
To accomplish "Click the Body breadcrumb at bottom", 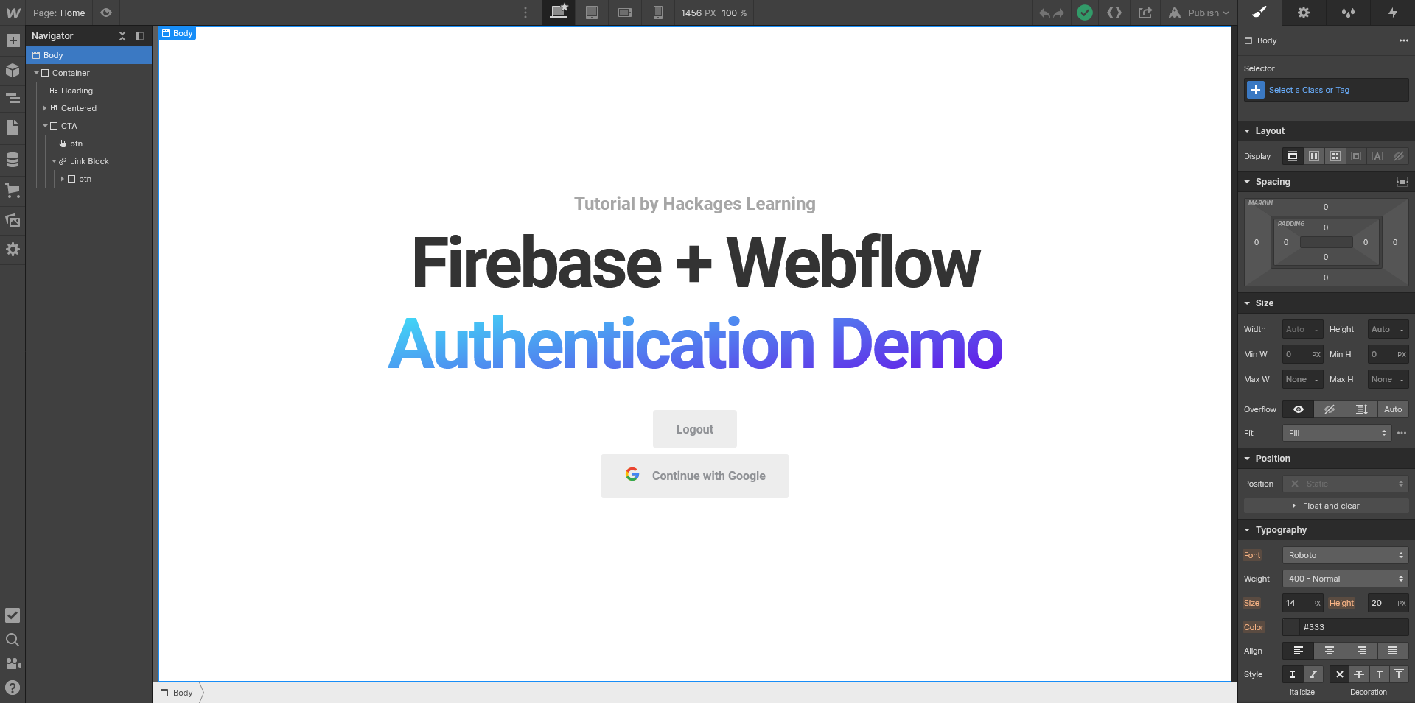I will 178,693.
